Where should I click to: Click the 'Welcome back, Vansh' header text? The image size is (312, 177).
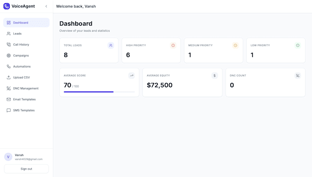[x=76, y=6]
